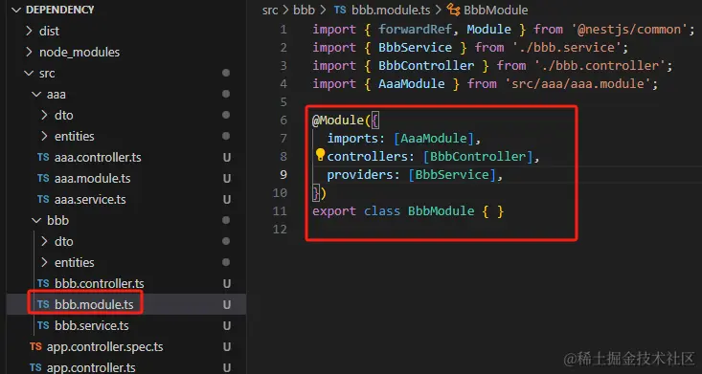Collapse the aaa folder
This screenshot has width=702, height=374.
pyautogui.click(x=36, y=94)
